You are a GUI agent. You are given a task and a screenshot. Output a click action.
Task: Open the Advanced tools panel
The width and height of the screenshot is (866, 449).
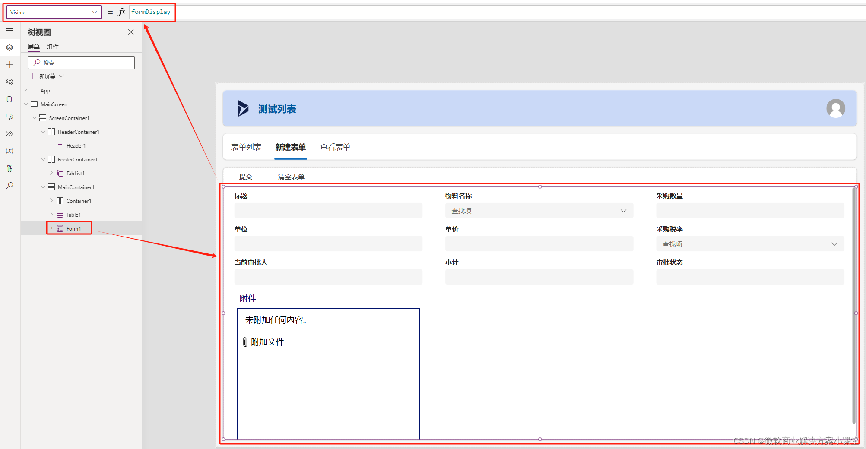10,168
